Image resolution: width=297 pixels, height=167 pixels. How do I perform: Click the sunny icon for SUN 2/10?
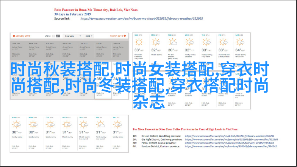click(x=139, y=42)
